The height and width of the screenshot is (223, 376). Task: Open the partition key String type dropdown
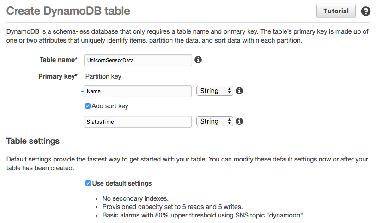click(x=215, y=91)
